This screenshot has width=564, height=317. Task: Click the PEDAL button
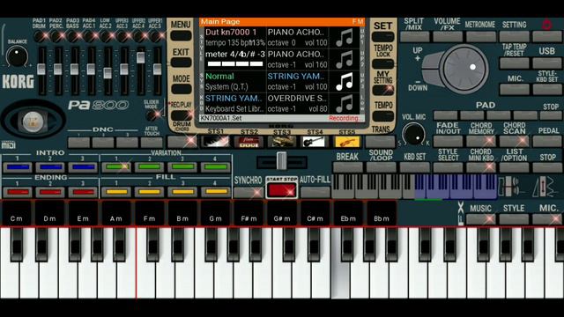point(547,141)
